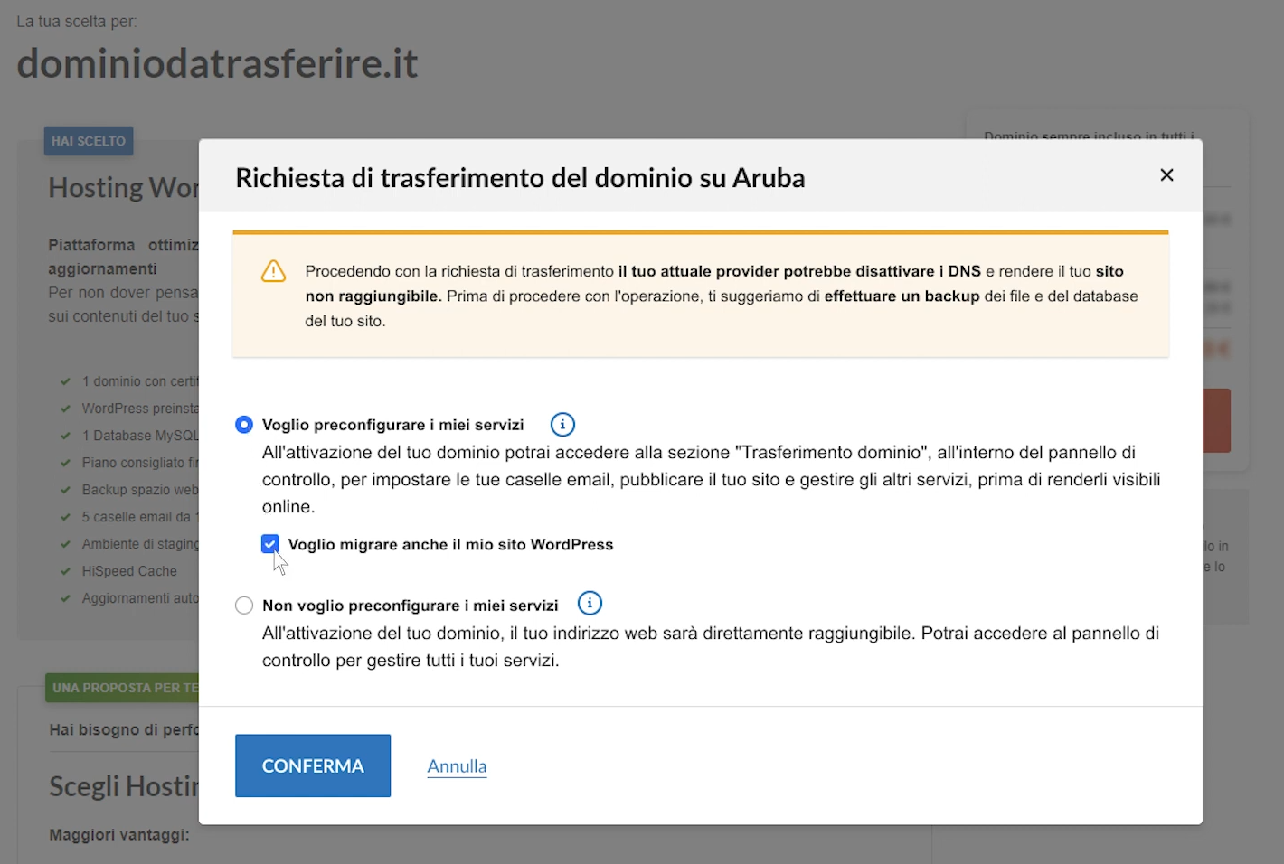The width and height of the screenshot is (1284, 864).
Task: Click checkmark next to "5 caselle email"
Action: tap(65, 517)
